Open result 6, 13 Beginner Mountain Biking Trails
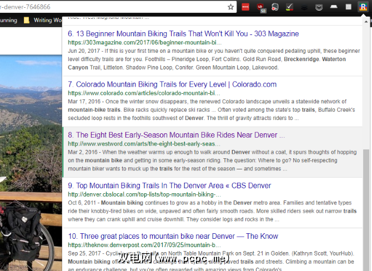The width and height of the screenshot is (372, 271). (x=183, y=34)
